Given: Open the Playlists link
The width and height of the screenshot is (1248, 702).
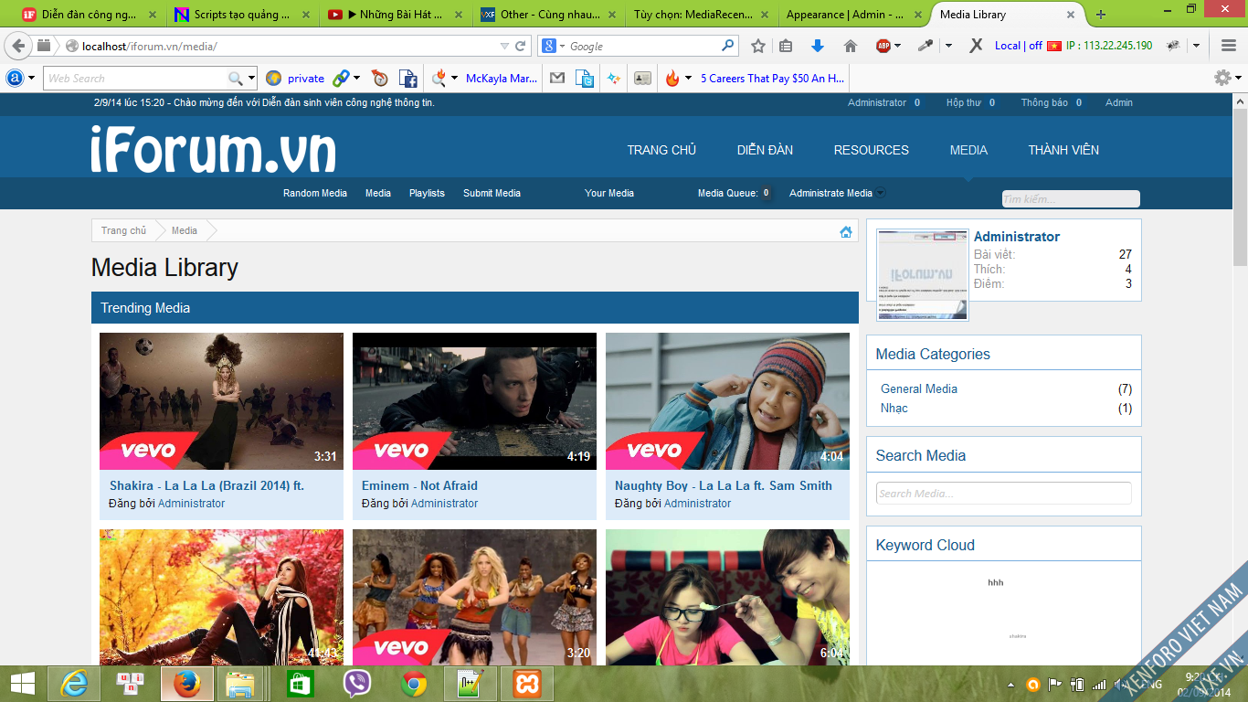Looking at the screenshot, I should tap(427, 193).
